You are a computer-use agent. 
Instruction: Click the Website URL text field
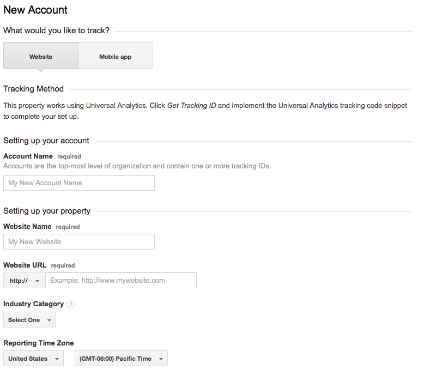120,281
